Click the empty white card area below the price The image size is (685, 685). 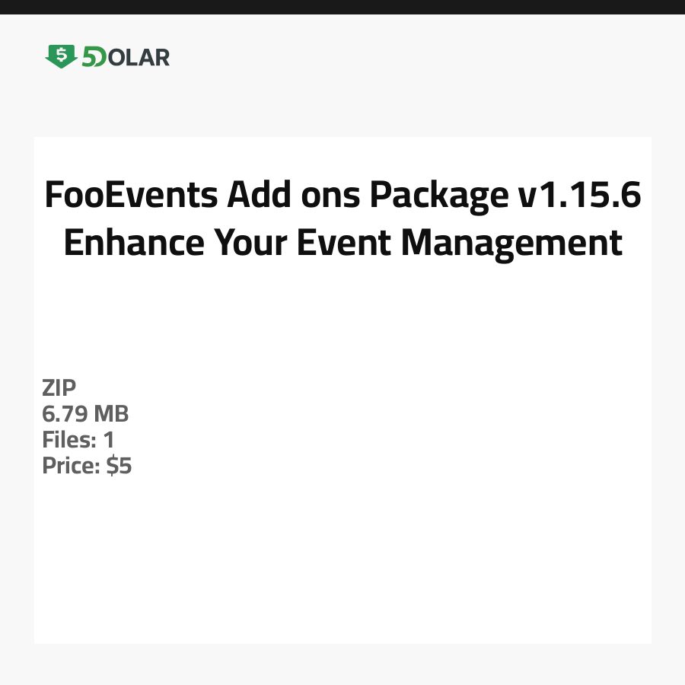pyautogui.click(x=342, y=563)
